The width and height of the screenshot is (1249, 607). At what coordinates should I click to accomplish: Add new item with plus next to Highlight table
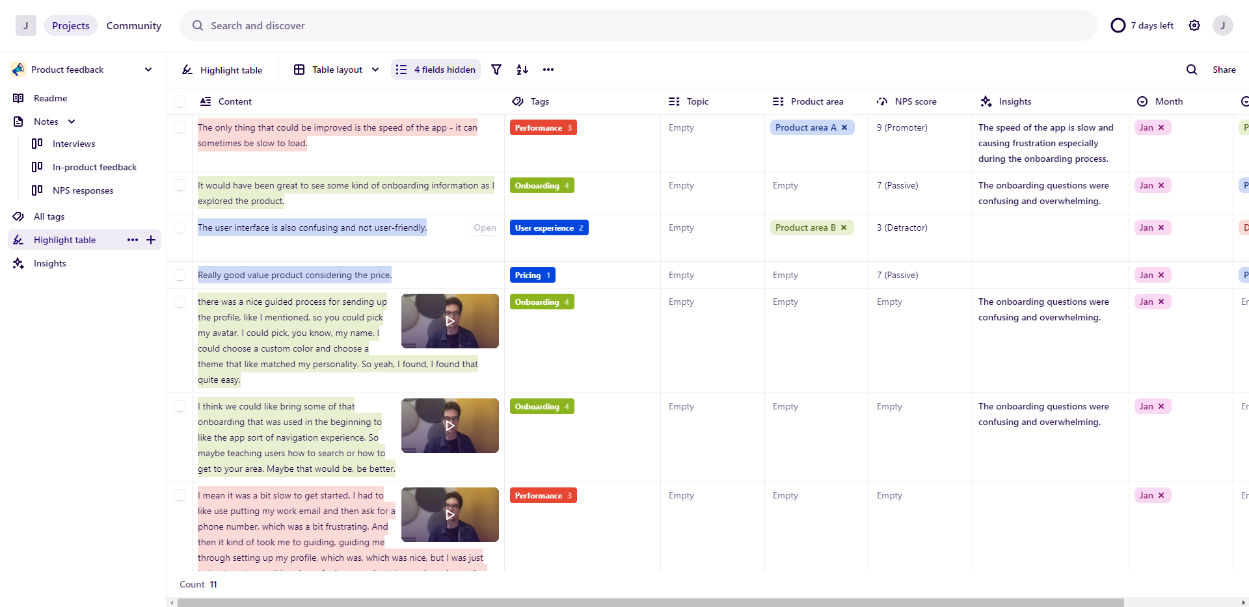151,240
